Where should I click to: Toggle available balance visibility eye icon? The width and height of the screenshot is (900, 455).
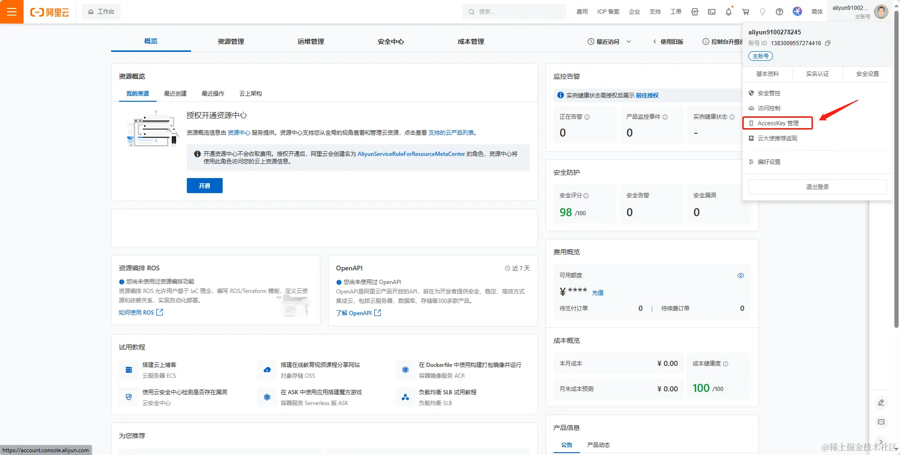tap(740, 276)
